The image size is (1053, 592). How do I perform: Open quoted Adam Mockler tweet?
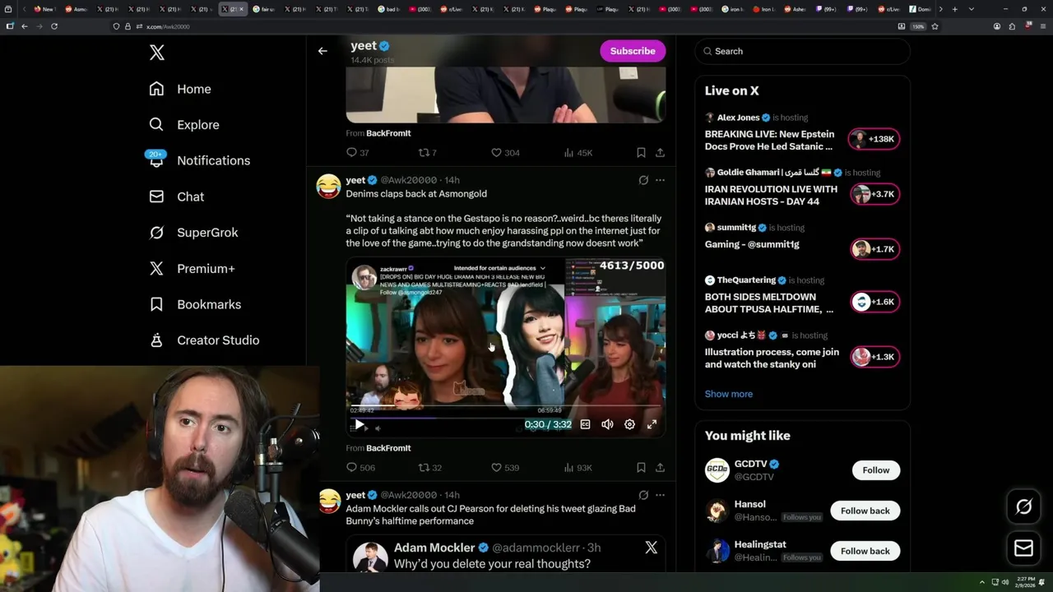point(505,555)
